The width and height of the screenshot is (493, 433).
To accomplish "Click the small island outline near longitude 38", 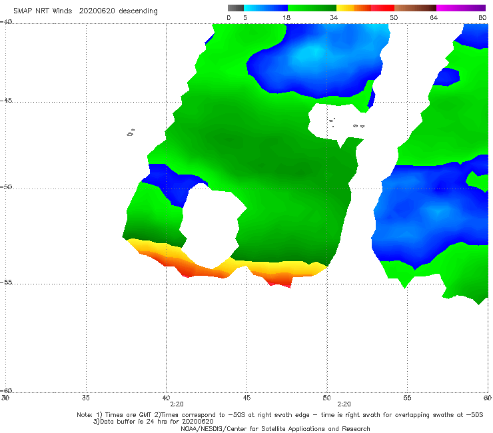I will pyautogui.click(x=131, y=133).
